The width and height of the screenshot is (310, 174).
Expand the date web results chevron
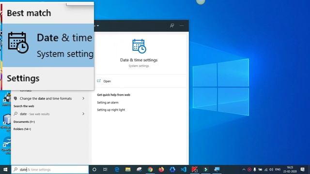click(83, 114)
